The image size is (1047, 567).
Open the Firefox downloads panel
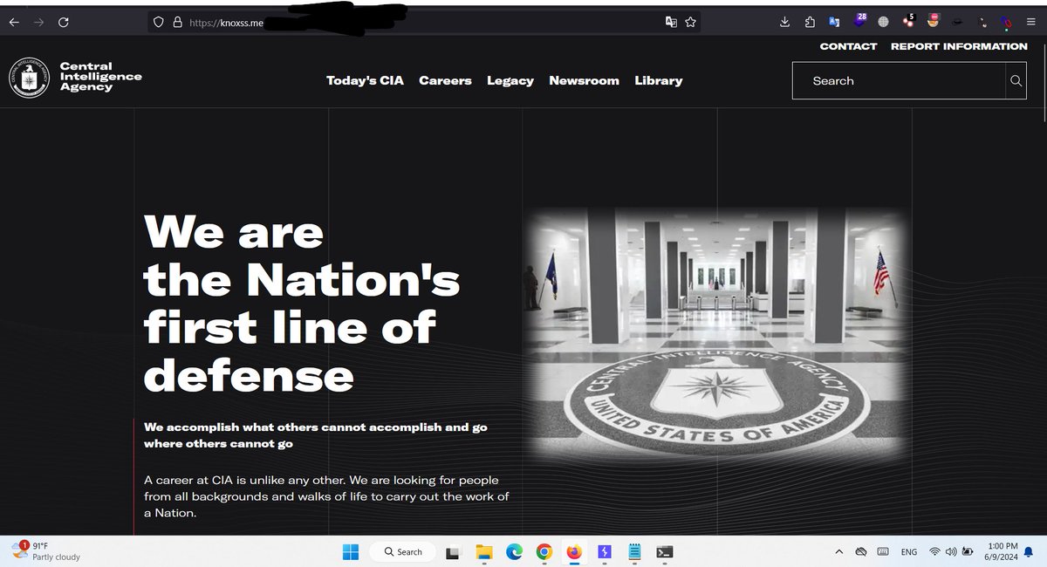click(784, 23)
